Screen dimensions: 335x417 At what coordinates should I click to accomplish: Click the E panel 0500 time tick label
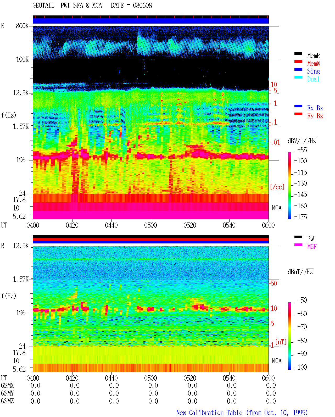pos(150,225)
